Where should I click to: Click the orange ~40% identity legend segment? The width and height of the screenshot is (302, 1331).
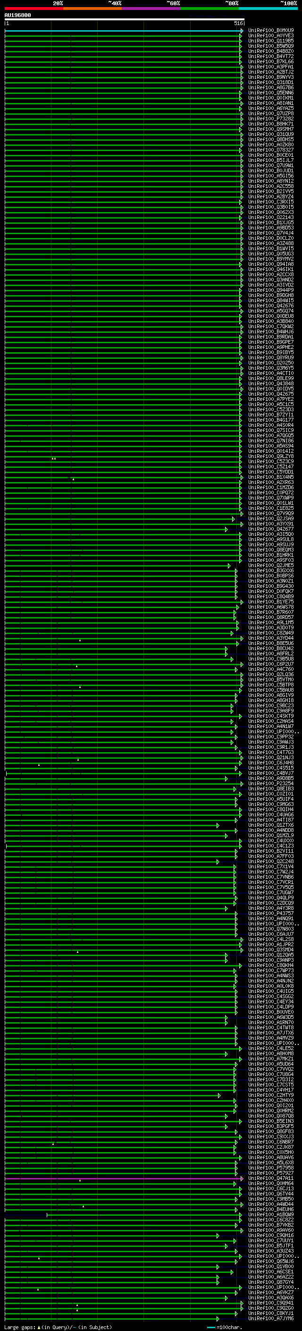pyautogui.click(x=92, y=8)
